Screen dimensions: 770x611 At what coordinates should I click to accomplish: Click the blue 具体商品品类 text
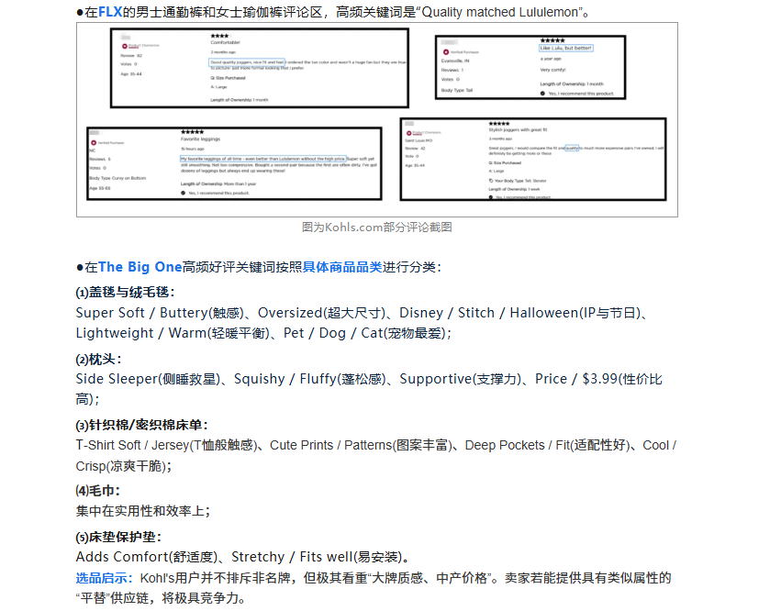point(342,267)
